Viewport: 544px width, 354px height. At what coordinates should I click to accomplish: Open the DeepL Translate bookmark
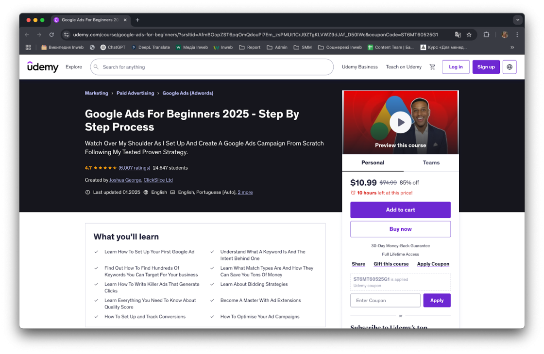151,48
